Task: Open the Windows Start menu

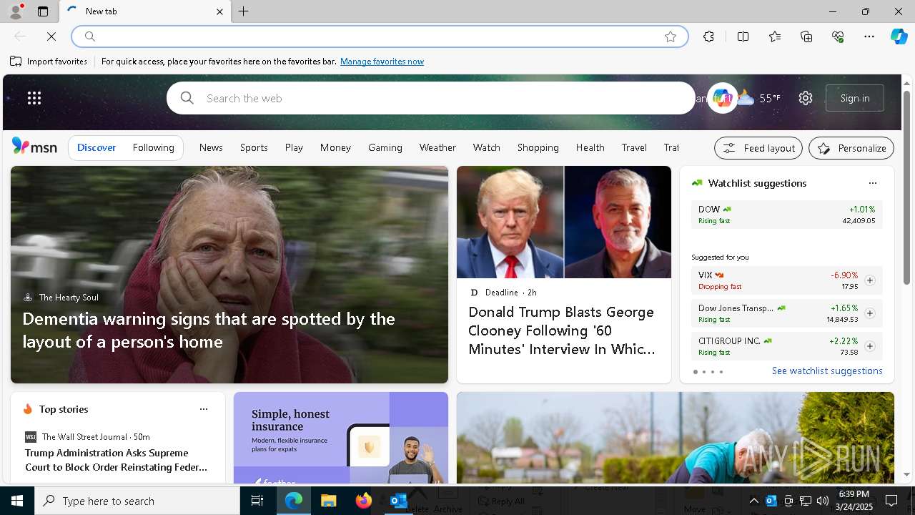Action: 17,501
